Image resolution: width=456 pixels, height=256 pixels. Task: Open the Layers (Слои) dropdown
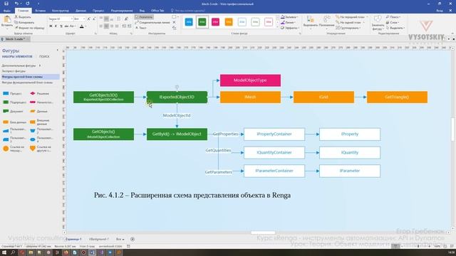(x=393, y=22)
